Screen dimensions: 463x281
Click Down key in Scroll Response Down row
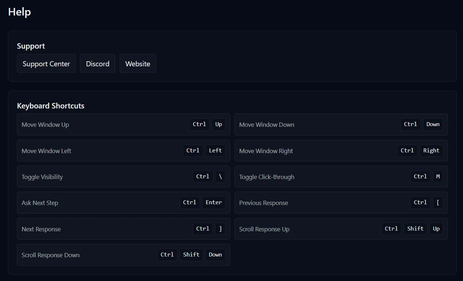(x=215, y=255)
